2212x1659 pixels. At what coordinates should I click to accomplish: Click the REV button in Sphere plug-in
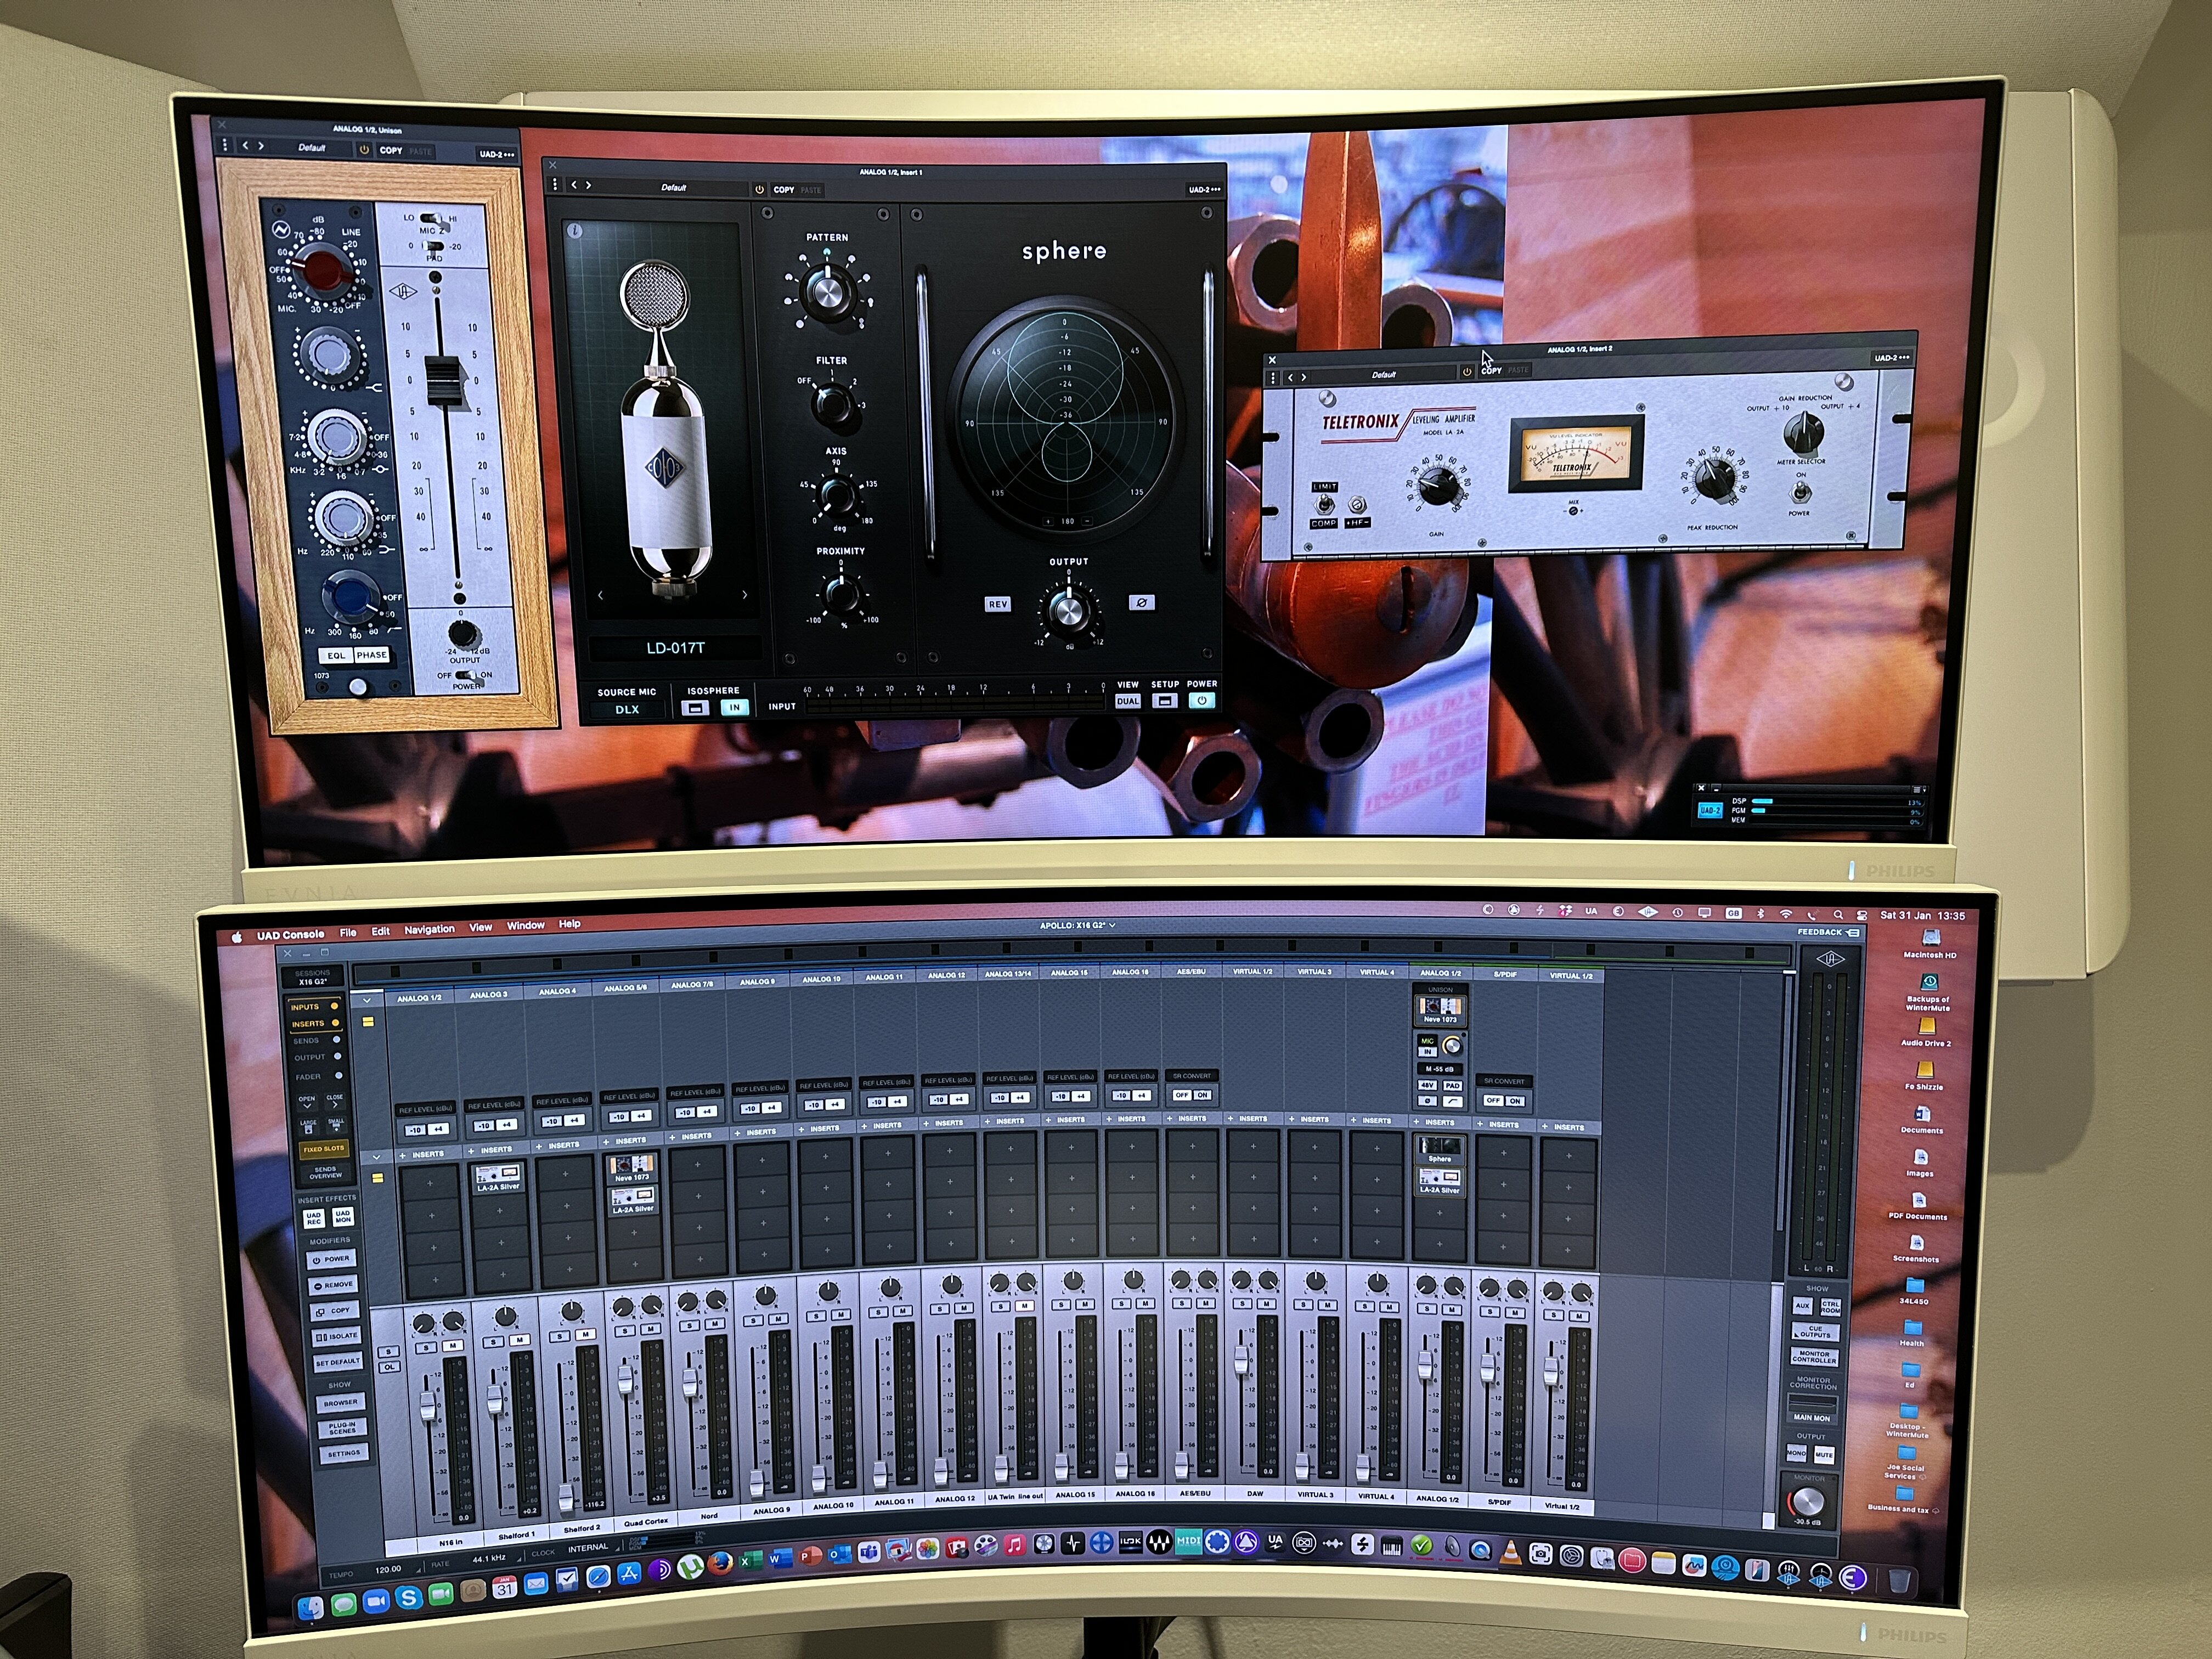click(x=997, y=604)
